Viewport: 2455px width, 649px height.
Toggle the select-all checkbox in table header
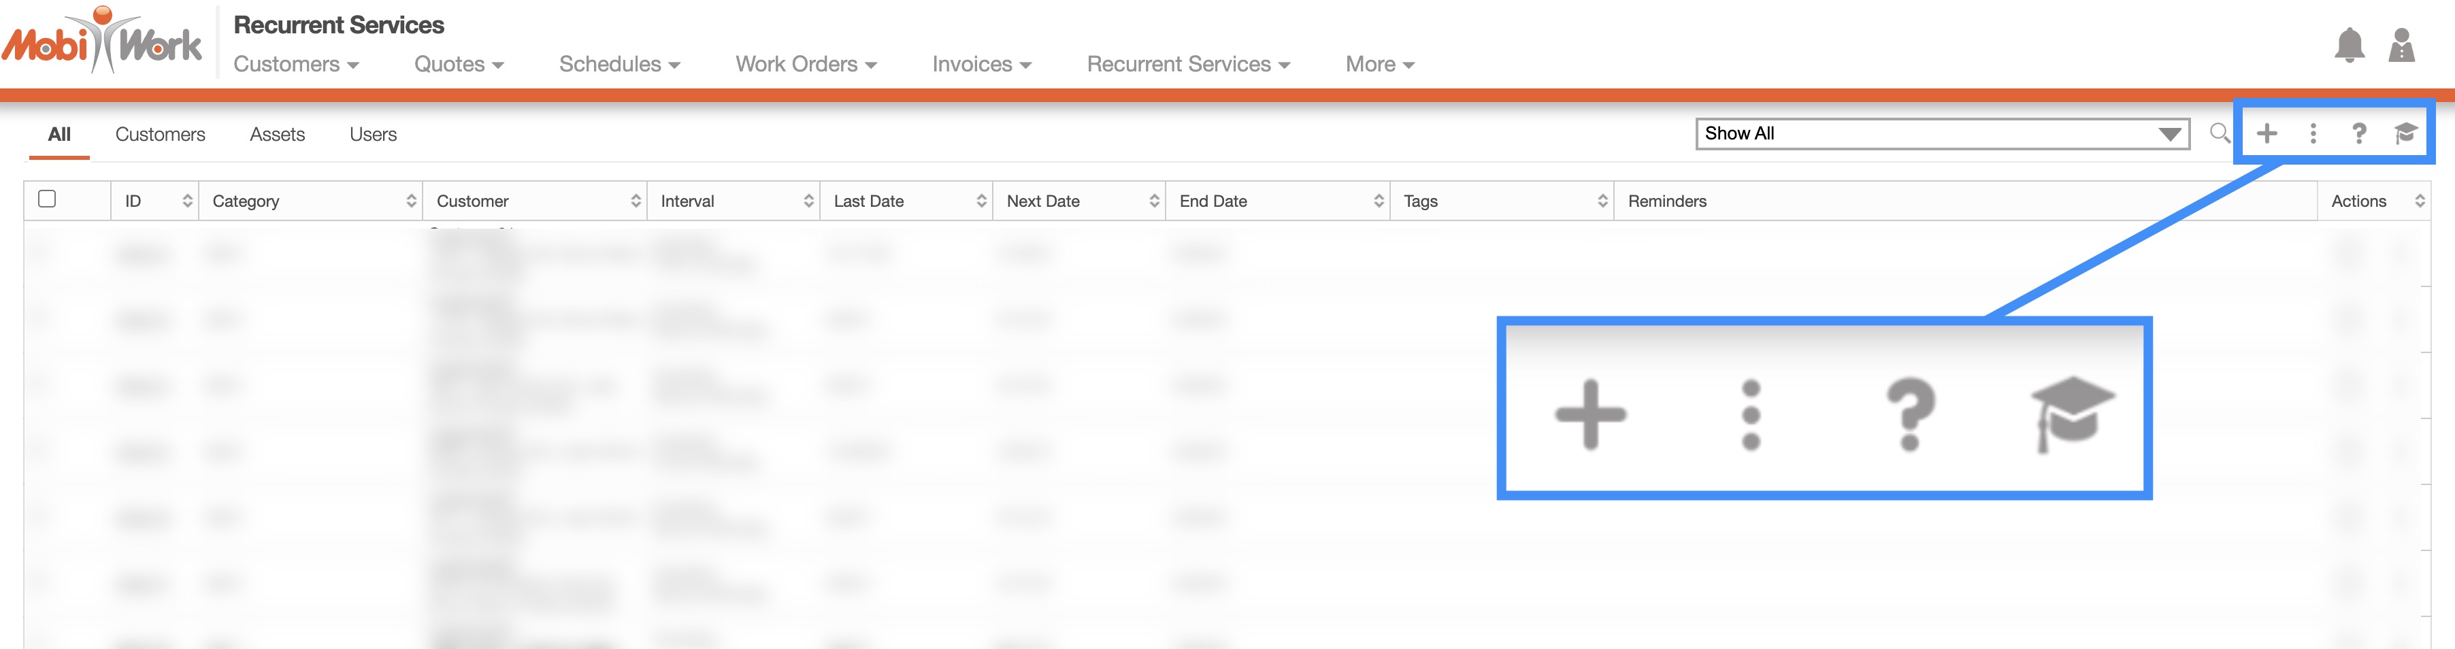pyautogui.click(x=47, y=199)
